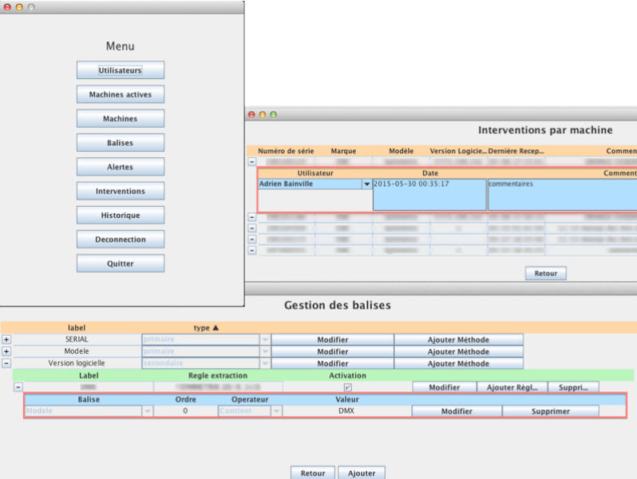Collapse the Version logicielle balise row
The width and height of the screenshot is (637, 479).
tap(6, 362)
